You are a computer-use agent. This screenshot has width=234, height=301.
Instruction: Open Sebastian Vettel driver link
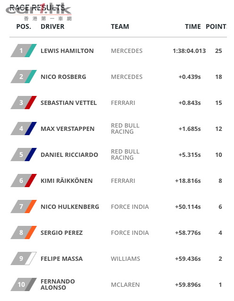click(68, 103)
